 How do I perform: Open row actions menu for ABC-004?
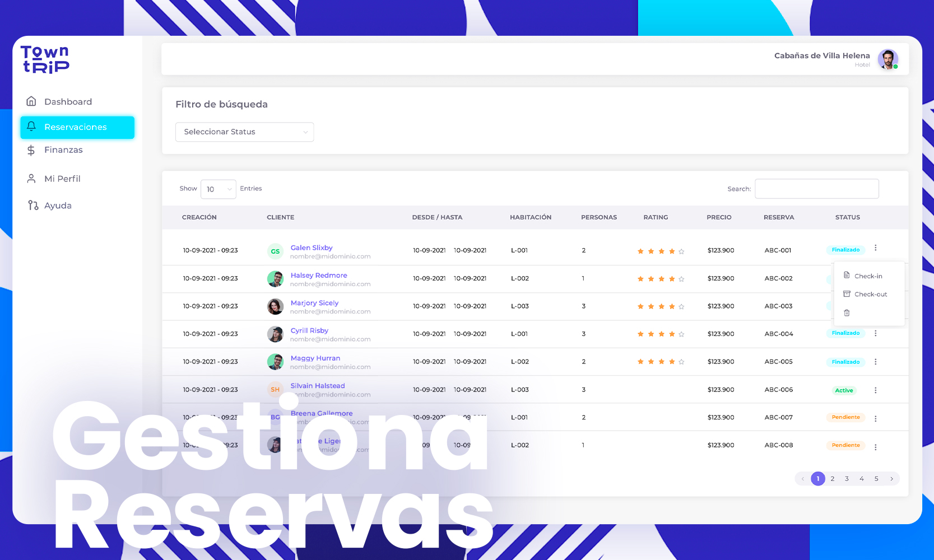[x=876, y=333]
